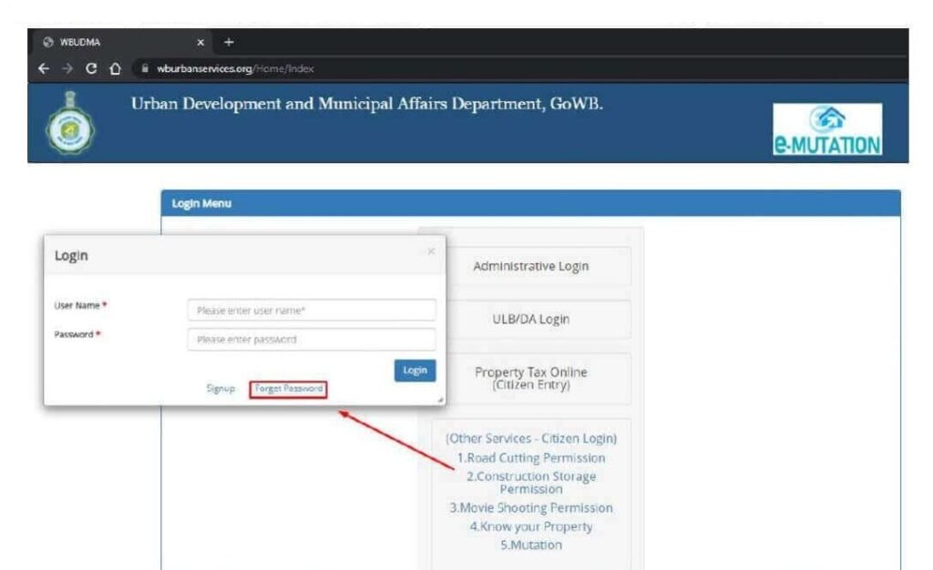Click the e-MUTATION logo

pyautogui.click(x=827, y=129)
